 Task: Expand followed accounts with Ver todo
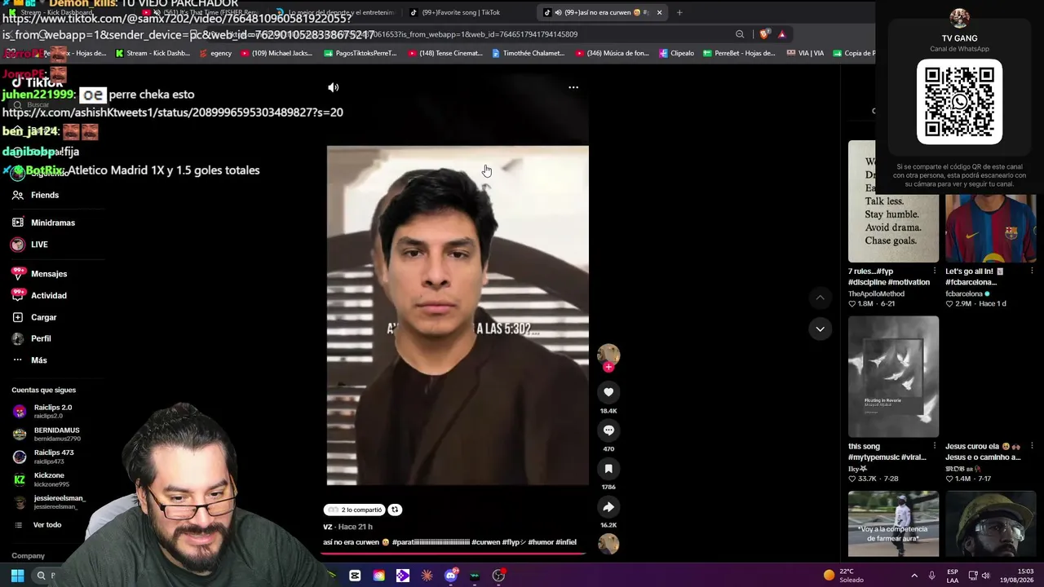point(38,525)
